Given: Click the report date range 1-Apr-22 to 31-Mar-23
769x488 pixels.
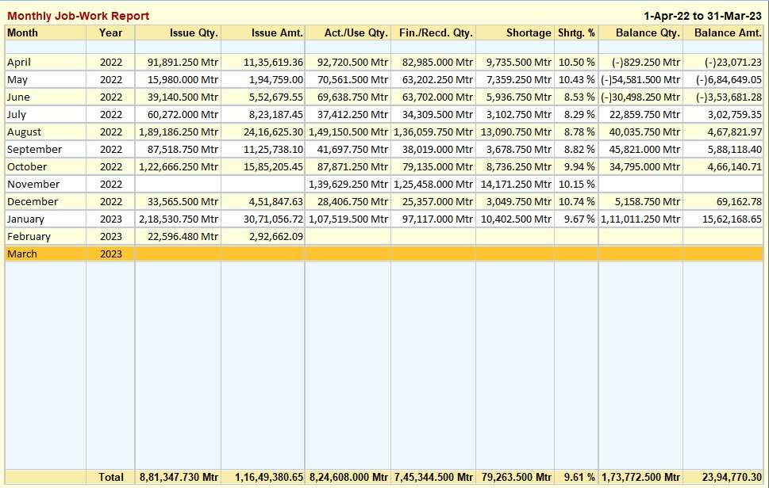Looking at the screenshot, I should tap(702, 16).
